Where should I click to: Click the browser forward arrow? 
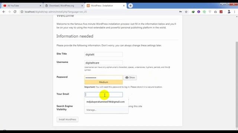(x=9, y=12)
